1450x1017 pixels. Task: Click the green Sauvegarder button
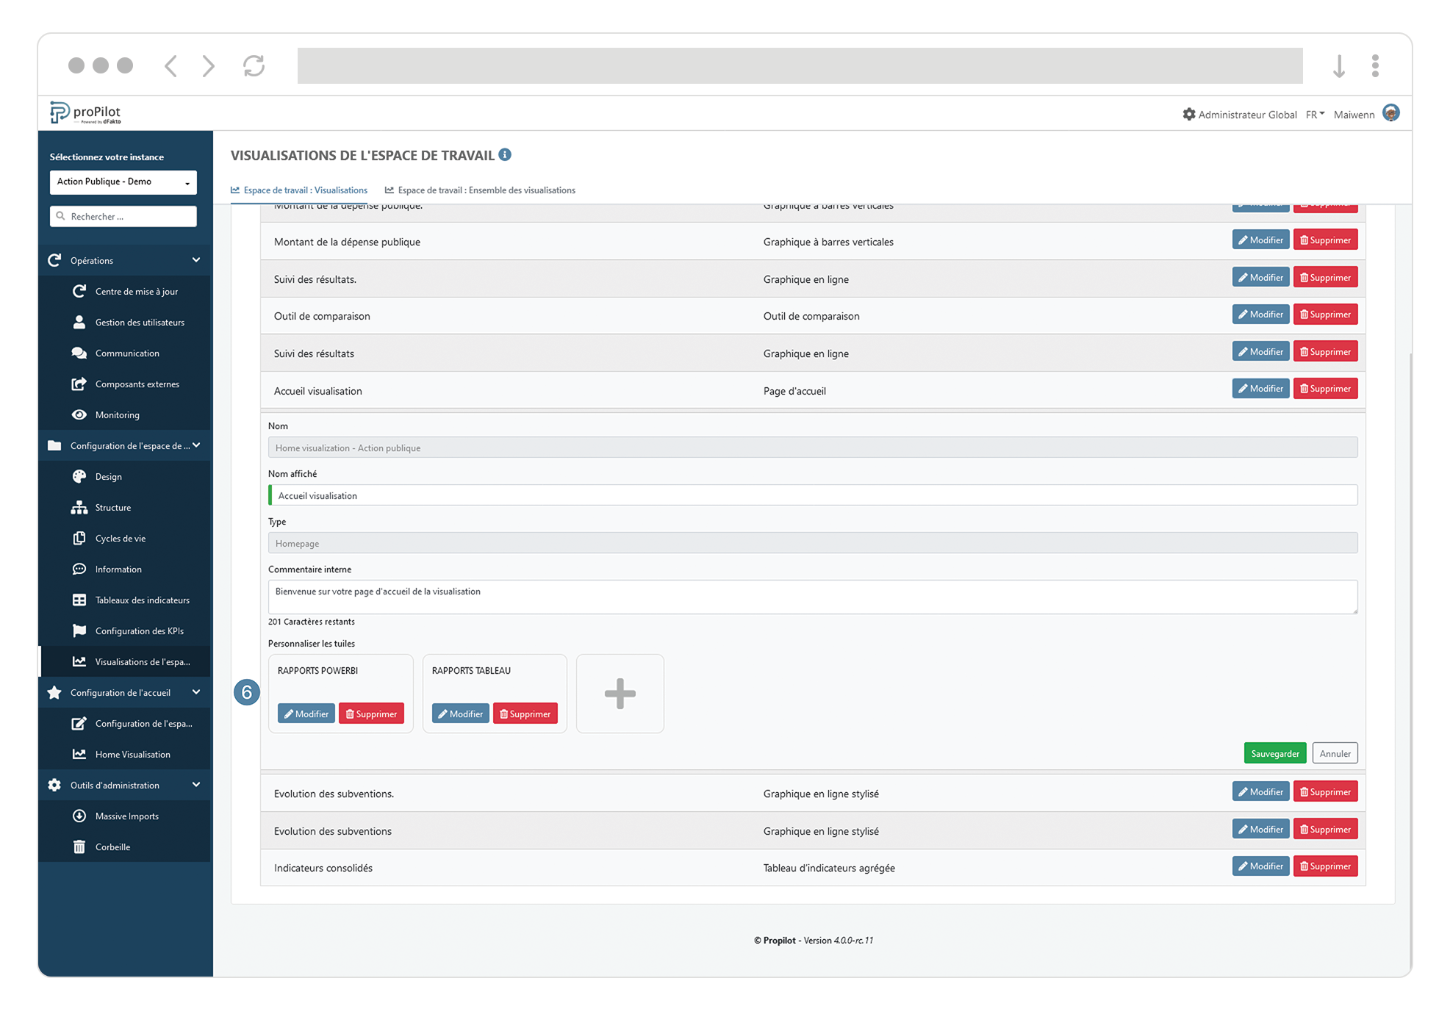click(x=1274, y=753)
